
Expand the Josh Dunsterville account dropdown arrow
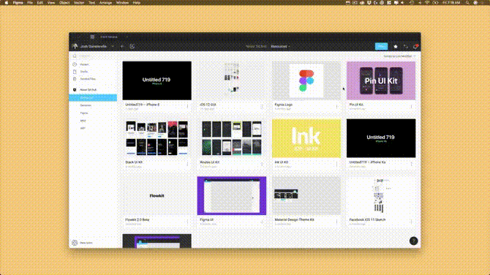click(x=113, y=47)
